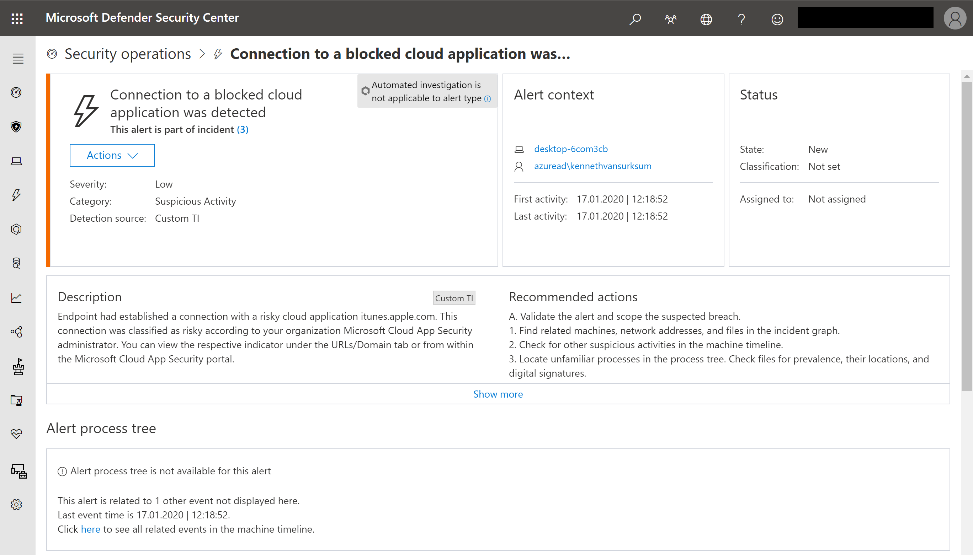Screen dimensions: 973x555
Task: Open Machines list laptop icon in sidebar
Action: [16, 161]
